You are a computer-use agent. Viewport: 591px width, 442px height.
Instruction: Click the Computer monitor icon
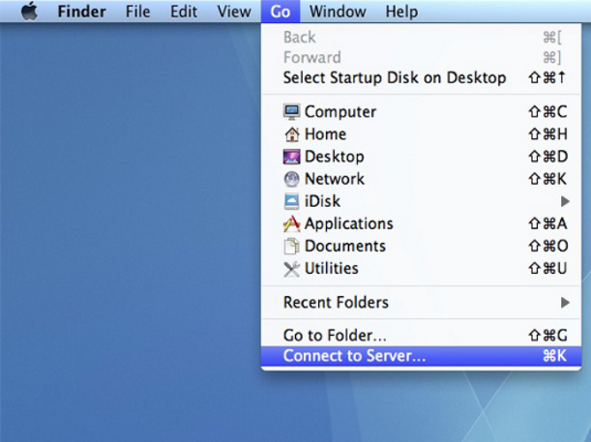(x=292, y=111)
